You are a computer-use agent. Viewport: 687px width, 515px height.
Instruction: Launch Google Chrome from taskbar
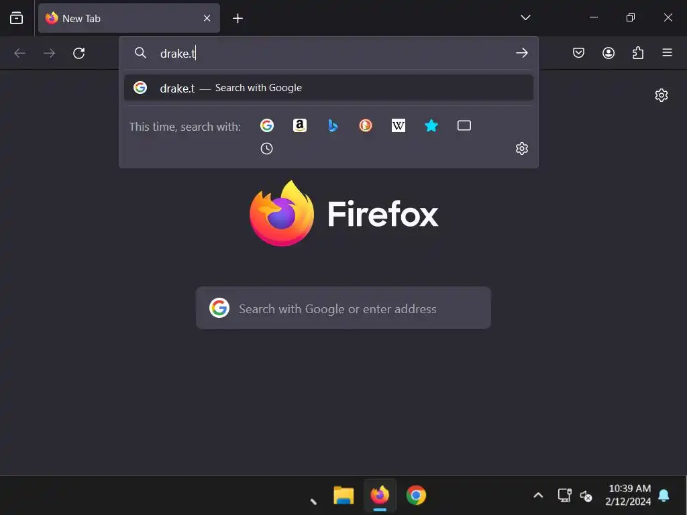[416, 496]
